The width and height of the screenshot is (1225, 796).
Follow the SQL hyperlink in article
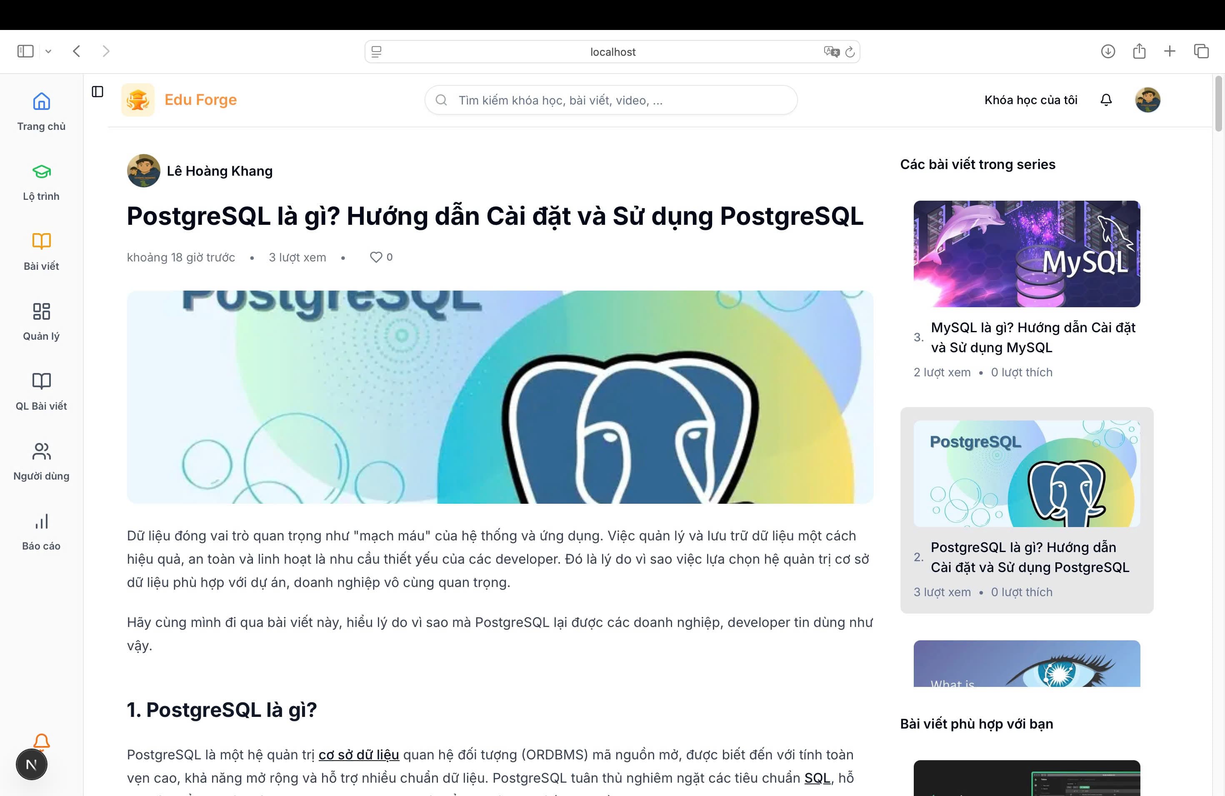tap(817, 778)
